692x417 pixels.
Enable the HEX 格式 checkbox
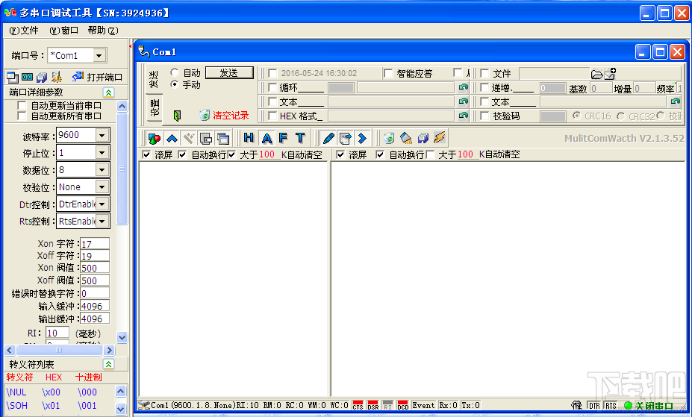pyautogui.click(x=272, y=116)
